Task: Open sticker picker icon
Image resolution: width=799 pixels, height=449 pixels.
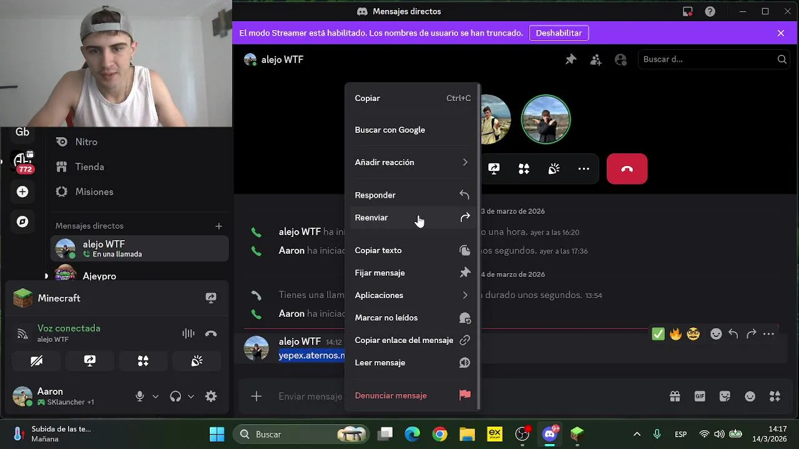Action: (x=725, y=396)
